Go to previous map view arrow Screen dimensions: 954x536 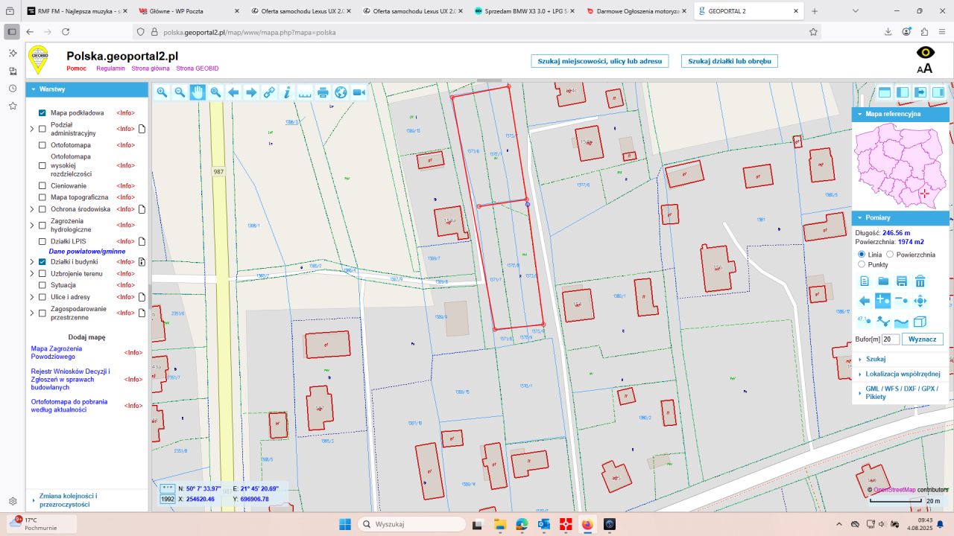(x=233, y=92)
